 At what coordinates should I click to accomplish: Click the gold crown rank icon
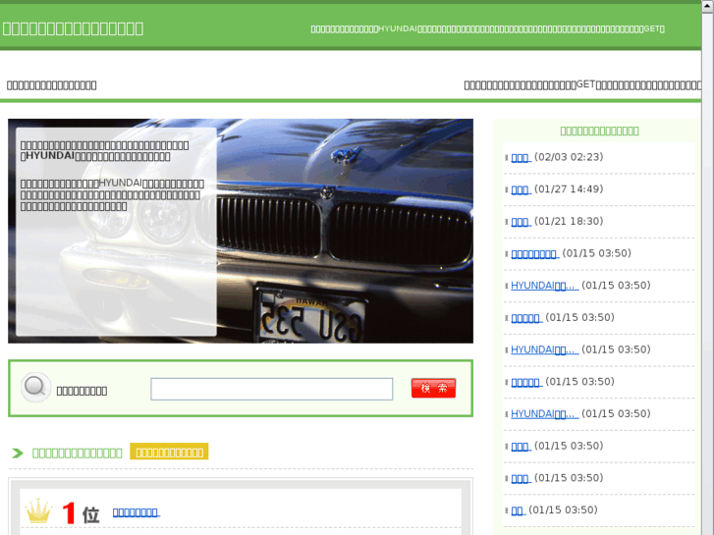click(x=38, y=510)
